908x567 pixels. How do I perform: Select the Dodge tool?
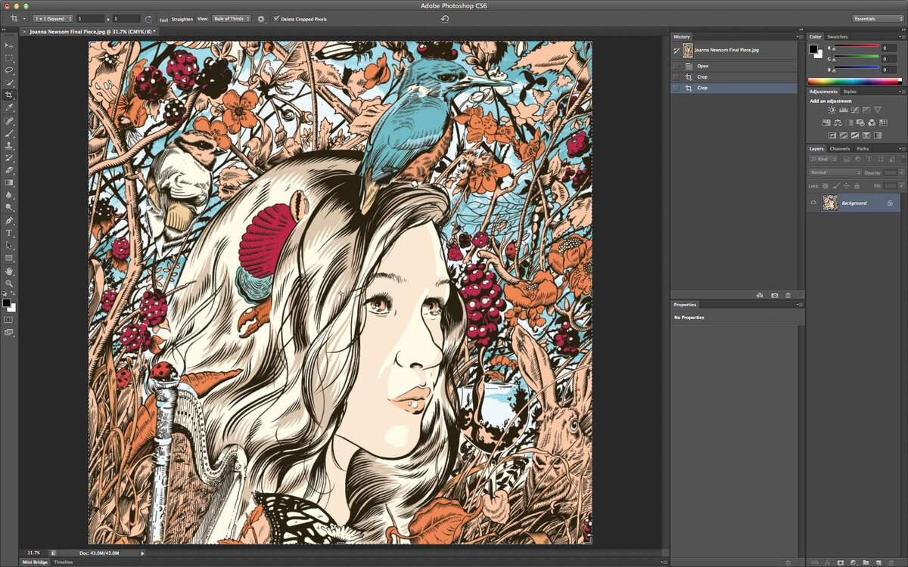coord(9,206)
